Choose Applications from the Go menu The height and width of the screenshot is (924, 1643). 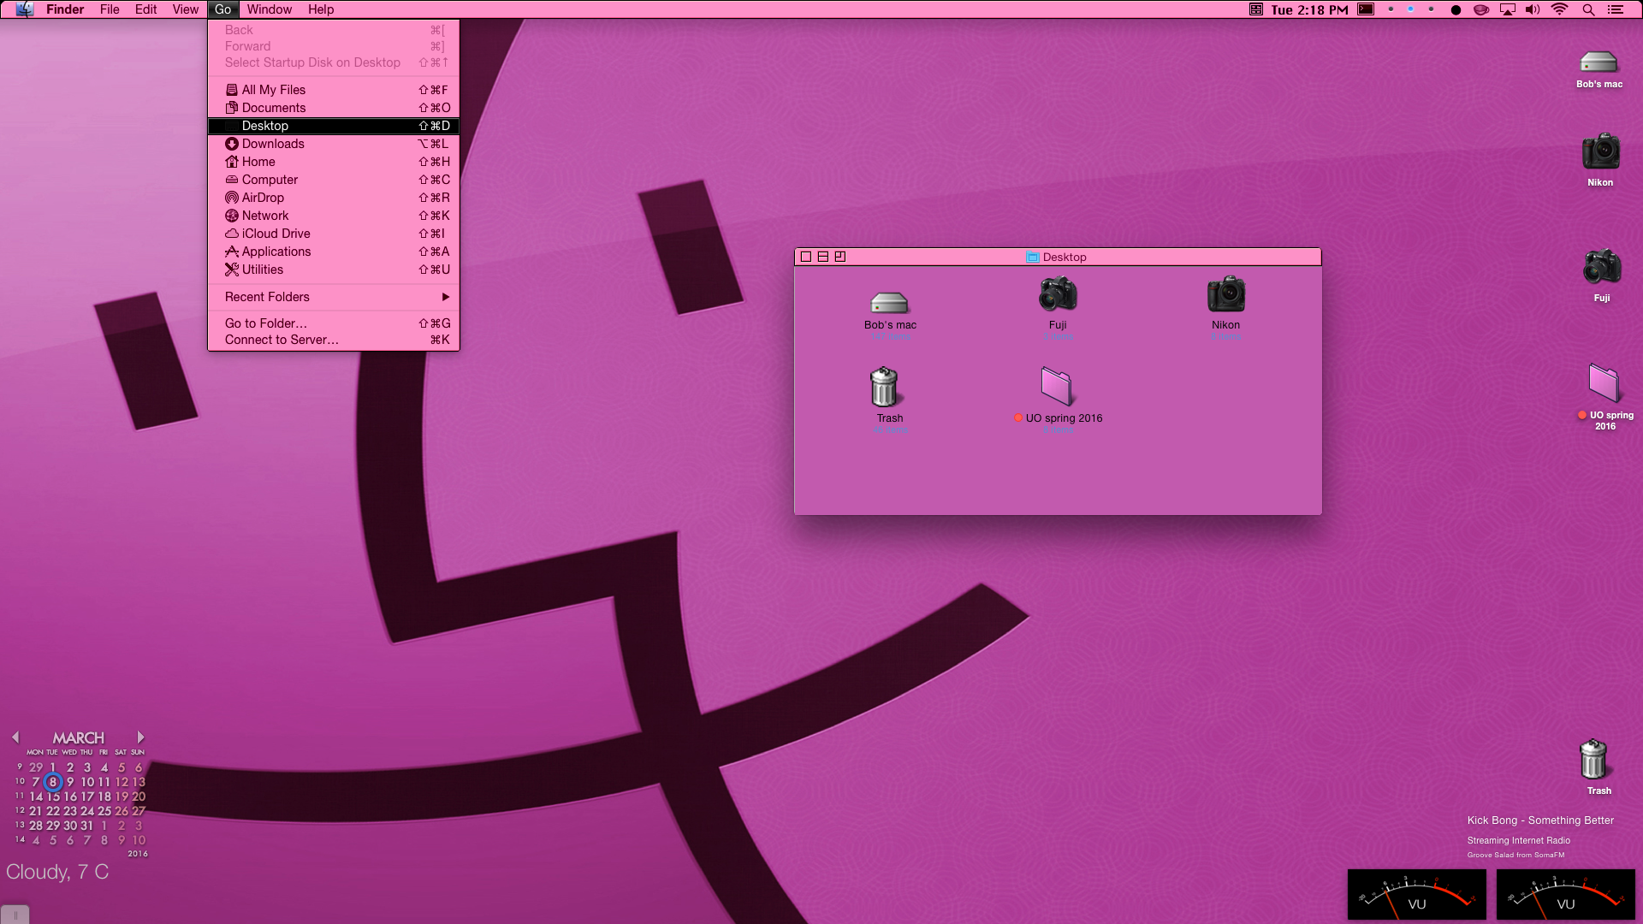[334, 252]
